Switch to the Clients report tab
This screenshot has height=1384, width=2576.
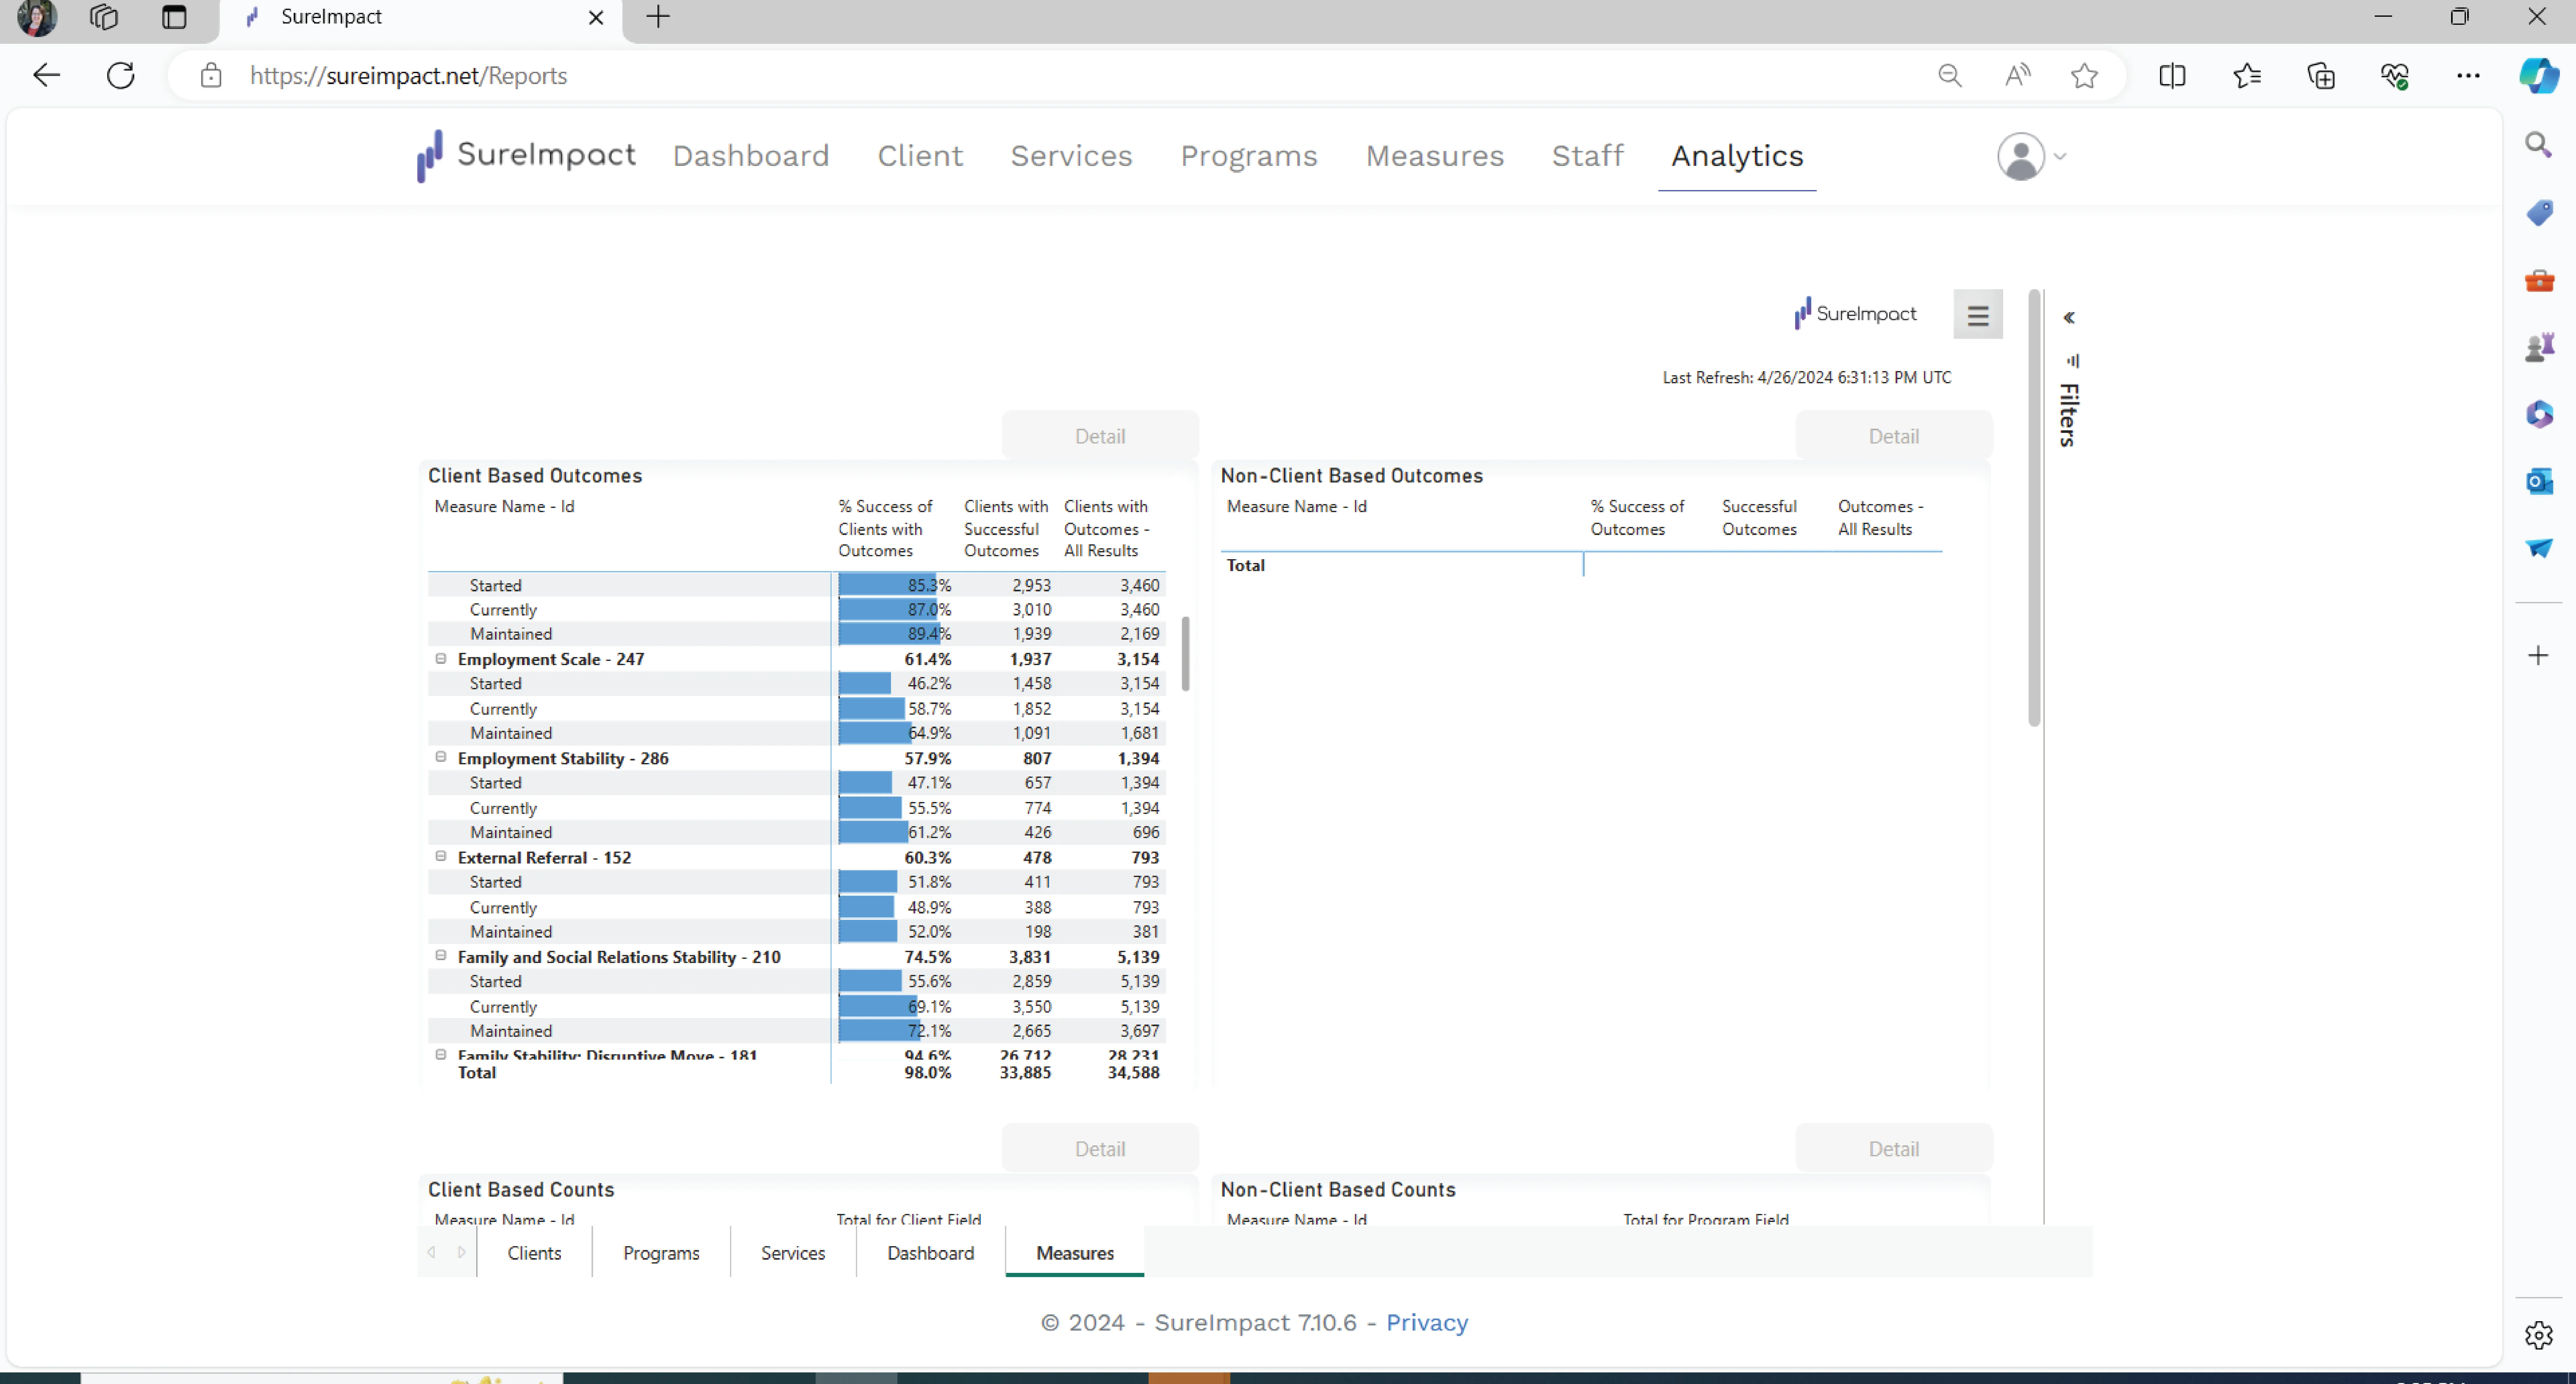[534, 1253]
